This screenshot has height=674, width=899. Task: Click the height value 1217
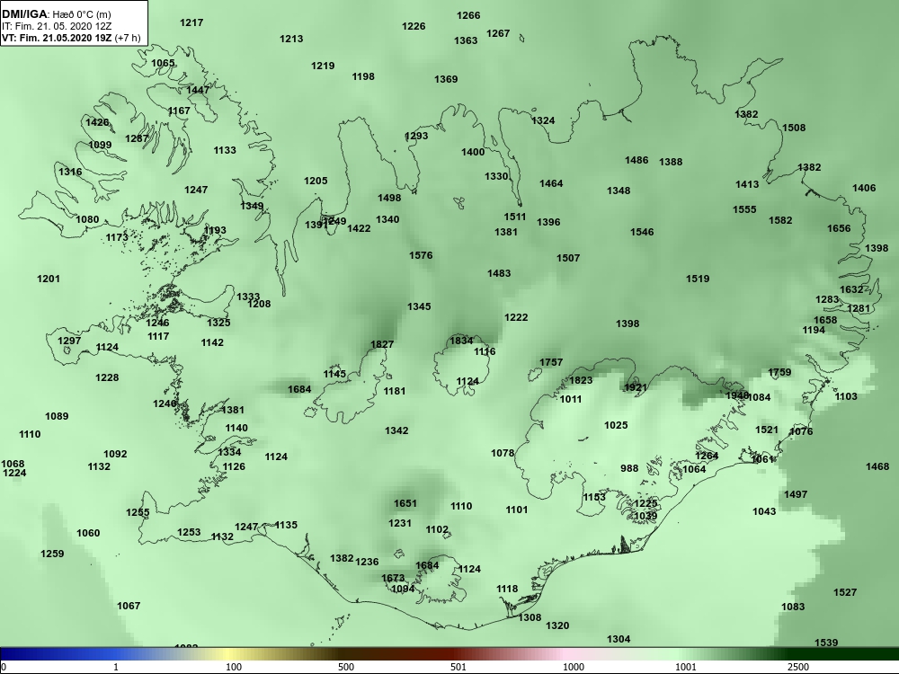click(x=191, y=22)
